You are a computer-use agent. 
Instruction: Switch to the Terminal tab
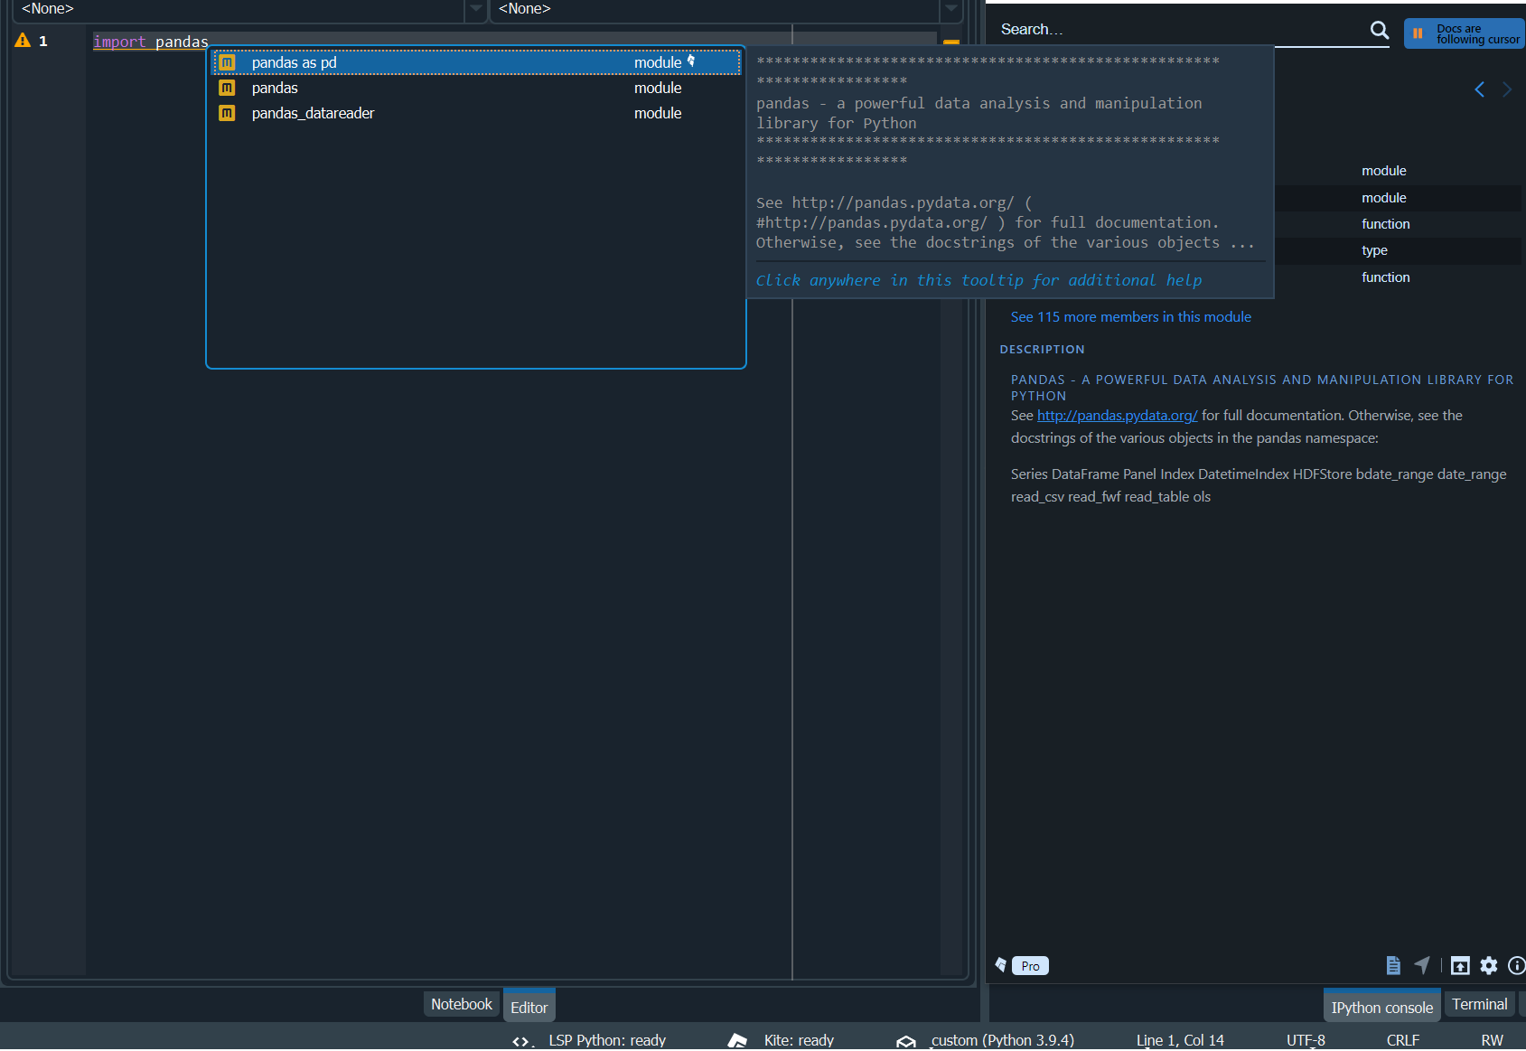1479,1003
